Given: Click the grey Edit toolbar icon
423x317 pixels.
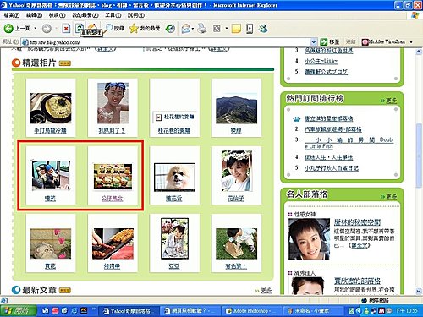Looking at the screenshot, I should 217,29.
